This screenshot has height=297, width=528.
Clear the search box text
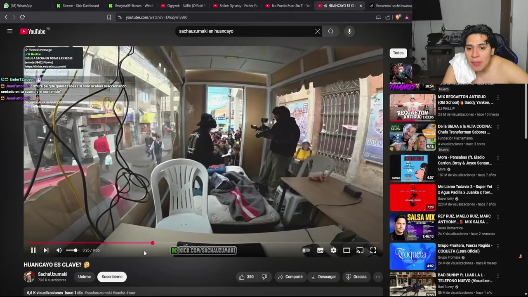tap(318, 31)
